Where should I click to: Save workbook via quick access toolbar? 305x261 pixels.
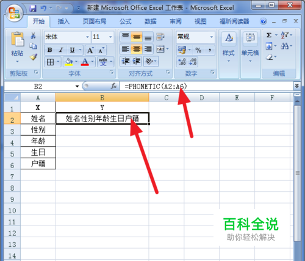[x=33, y=8]
